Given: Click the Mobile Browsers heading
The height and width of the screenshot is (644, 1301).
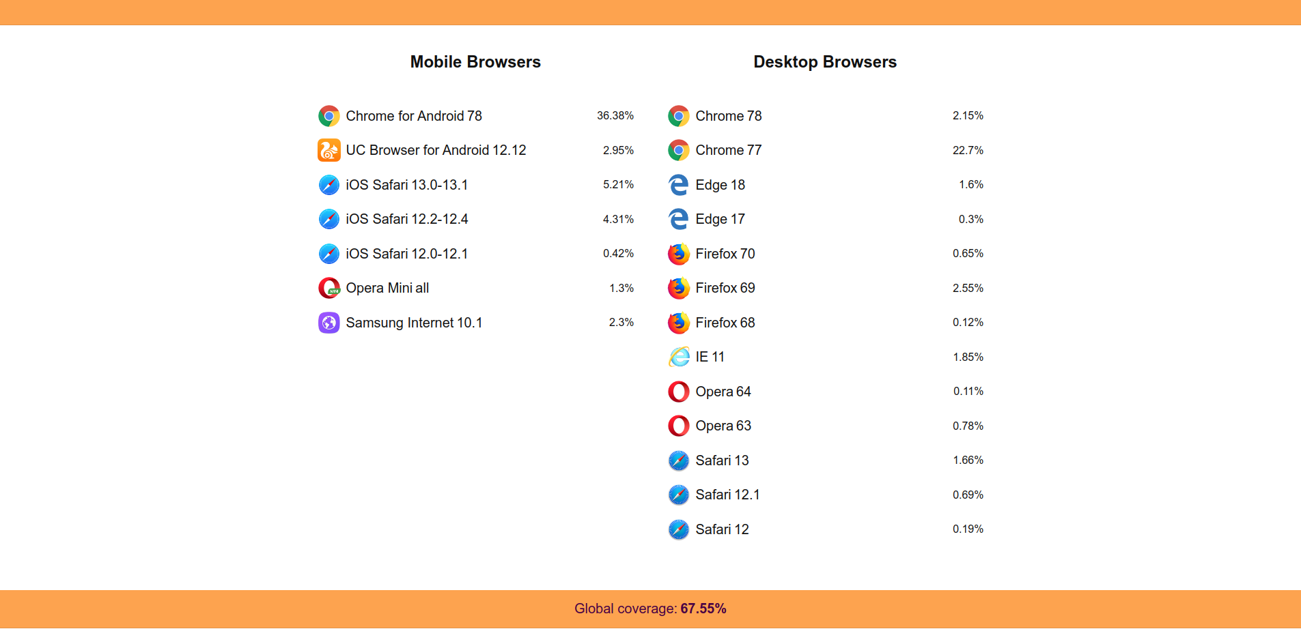Looking at the screenshot, I should [475, 61].
